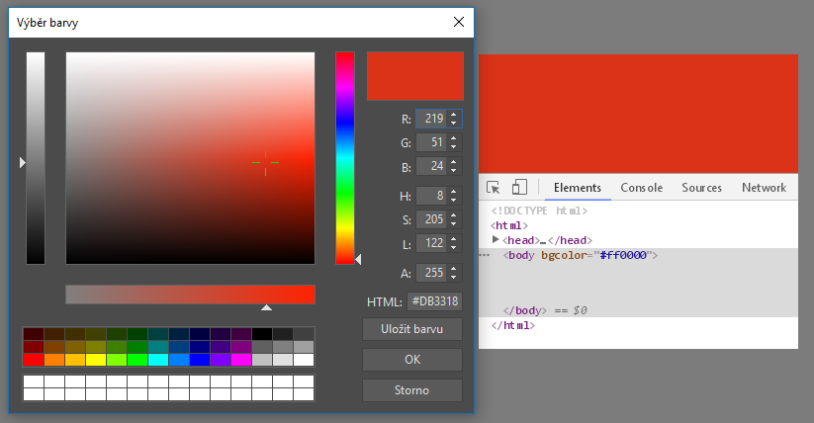
Task: Expand the head element node
Action: (x=497, y=240)
